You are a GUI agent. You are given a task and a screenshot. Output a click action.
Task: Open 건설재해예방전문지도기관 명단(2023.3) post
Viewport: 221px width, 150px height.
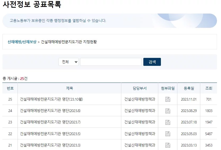pyautogui.click(x=50, y=145)
